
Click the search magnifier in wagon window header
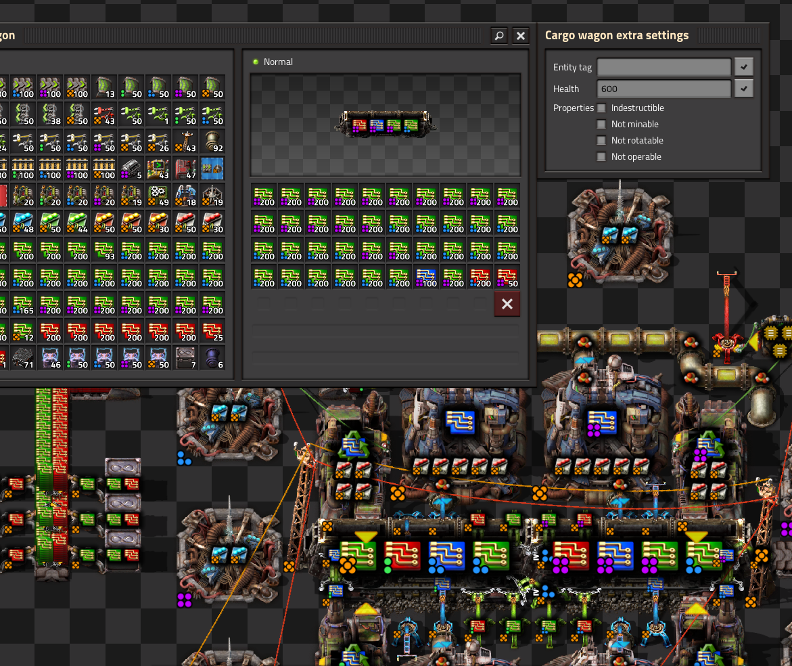point(499,36)
